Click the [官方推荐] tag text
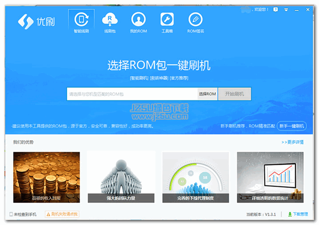 click(x=179, y=78)
